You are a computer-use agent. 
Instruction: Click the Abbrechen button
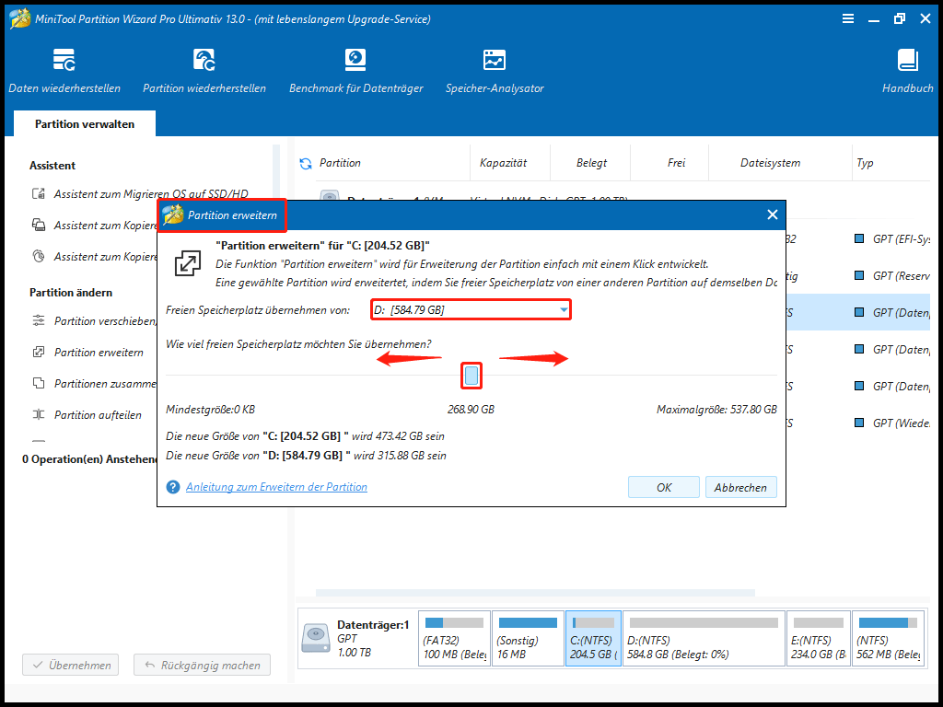coord(740,487)
